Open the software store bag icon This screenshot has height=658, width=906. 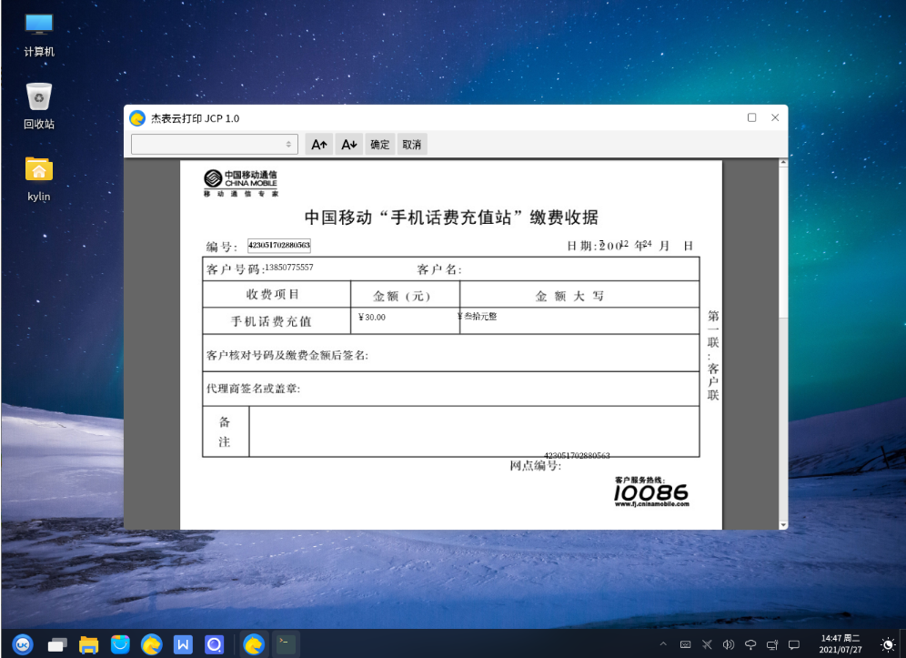(x=120, y=643)
